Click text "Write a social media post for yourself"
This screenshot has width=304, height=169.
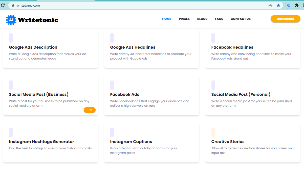point(241,101)
